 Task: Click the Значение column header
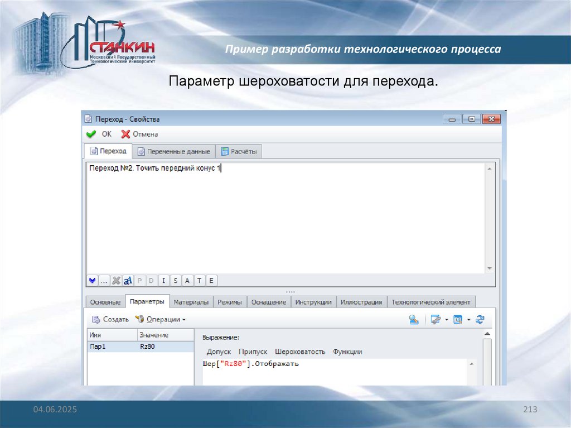coord(166,335)
